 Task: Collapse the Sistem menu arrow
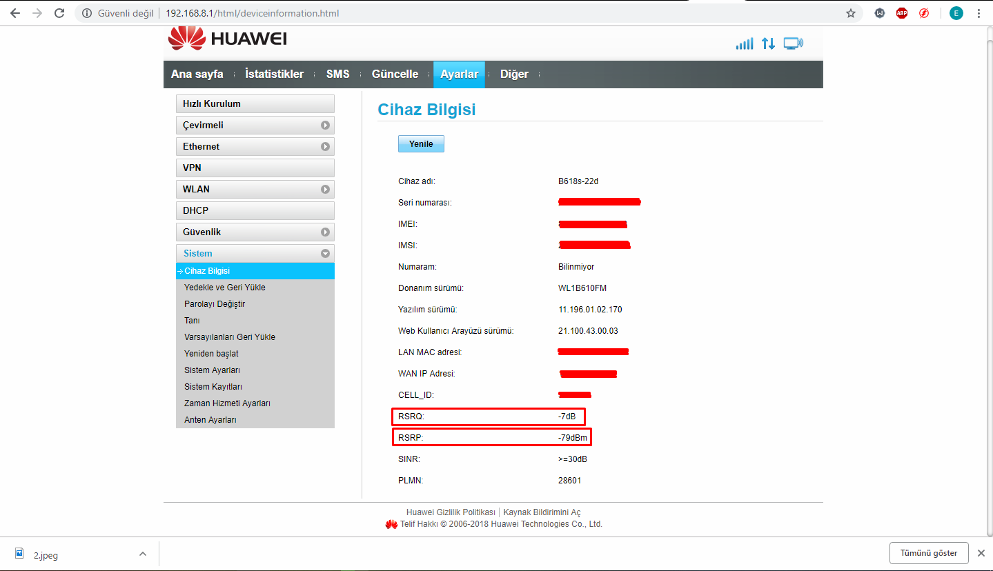click(x=325, y=254)
